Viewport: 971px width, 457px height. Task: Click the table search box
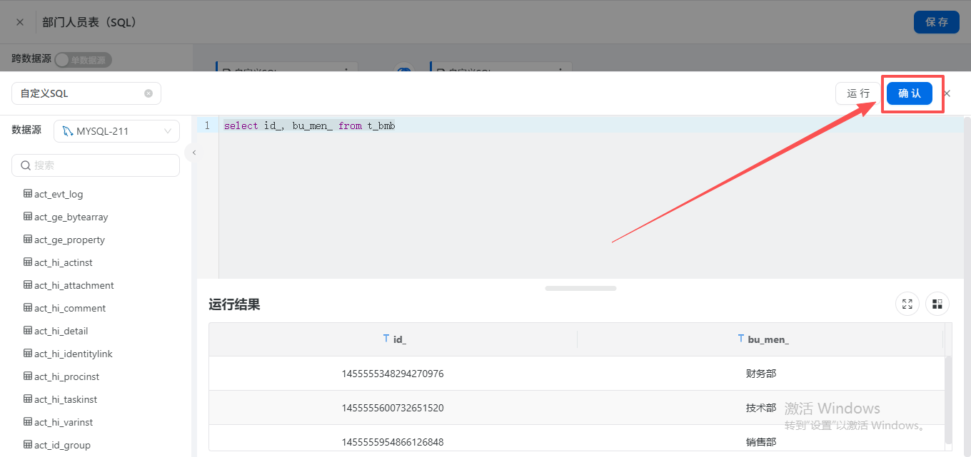click(96, 165)
